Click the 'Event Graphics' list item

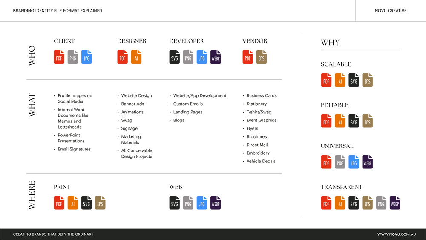click(262, 120)
